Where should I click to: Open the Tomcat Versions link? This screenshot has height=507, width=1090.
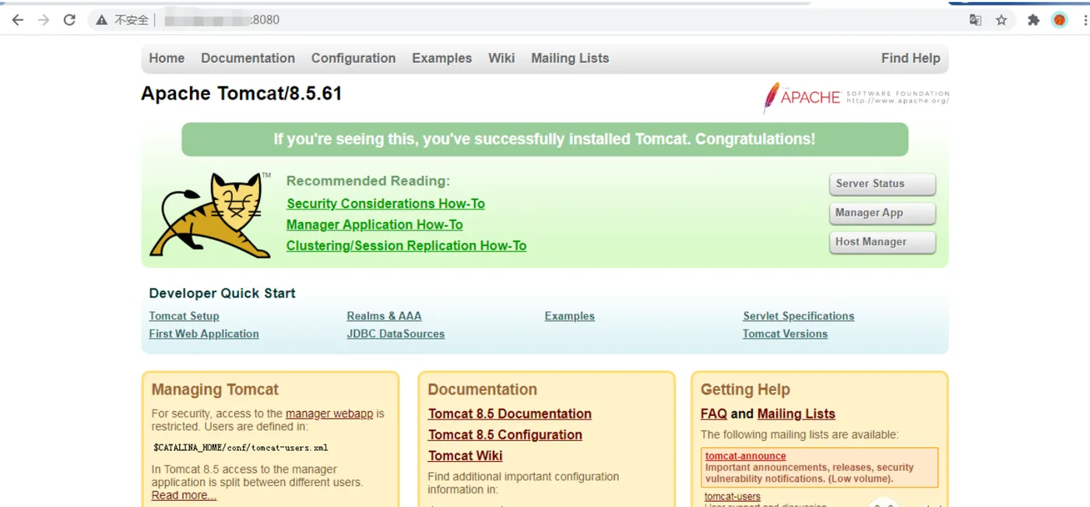coord(785,334)
